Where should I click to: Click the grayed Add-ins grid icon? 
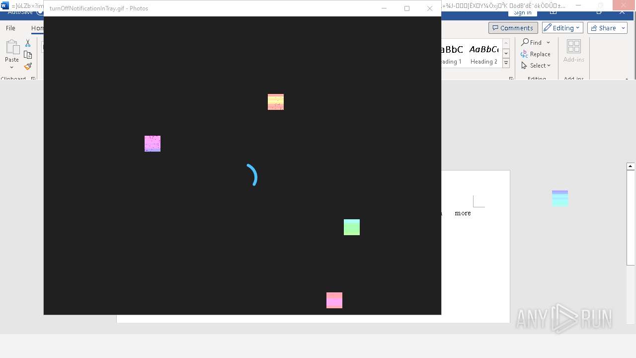(x=574, y=46)
